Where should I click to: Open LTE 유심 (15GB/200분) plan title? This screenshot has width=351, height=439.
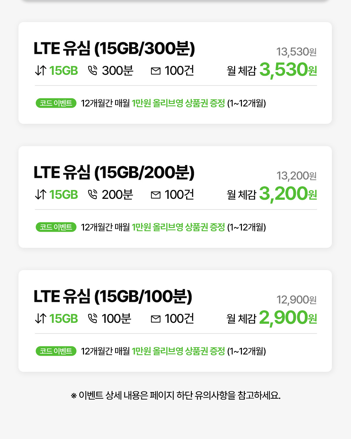coord(114,173)
